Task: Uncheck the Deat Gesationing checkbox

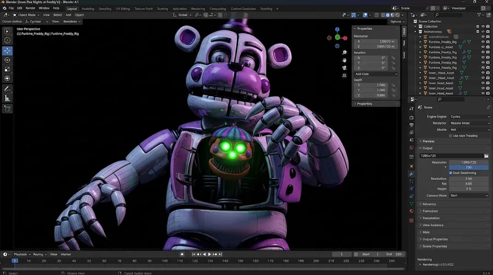Action: pos(451,173)
